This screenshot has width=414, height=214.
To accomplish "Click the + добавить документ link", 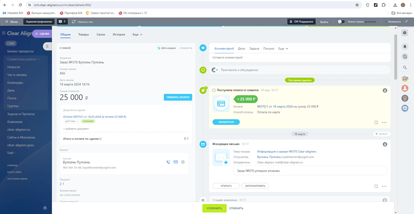I will tap(76, 128).
